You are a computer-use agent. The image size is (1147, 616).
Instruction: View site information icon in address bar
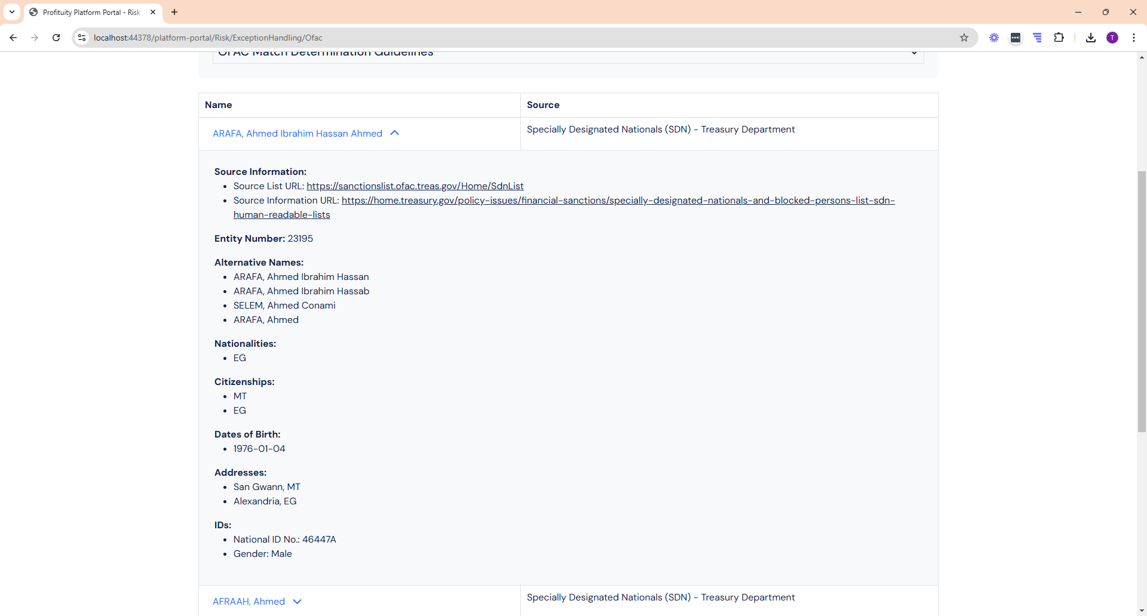point(82,38)
